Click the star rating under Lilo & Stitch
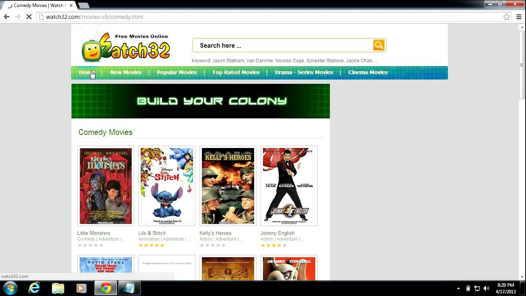This screenshot has width=526, height=296. click(151, 245)
